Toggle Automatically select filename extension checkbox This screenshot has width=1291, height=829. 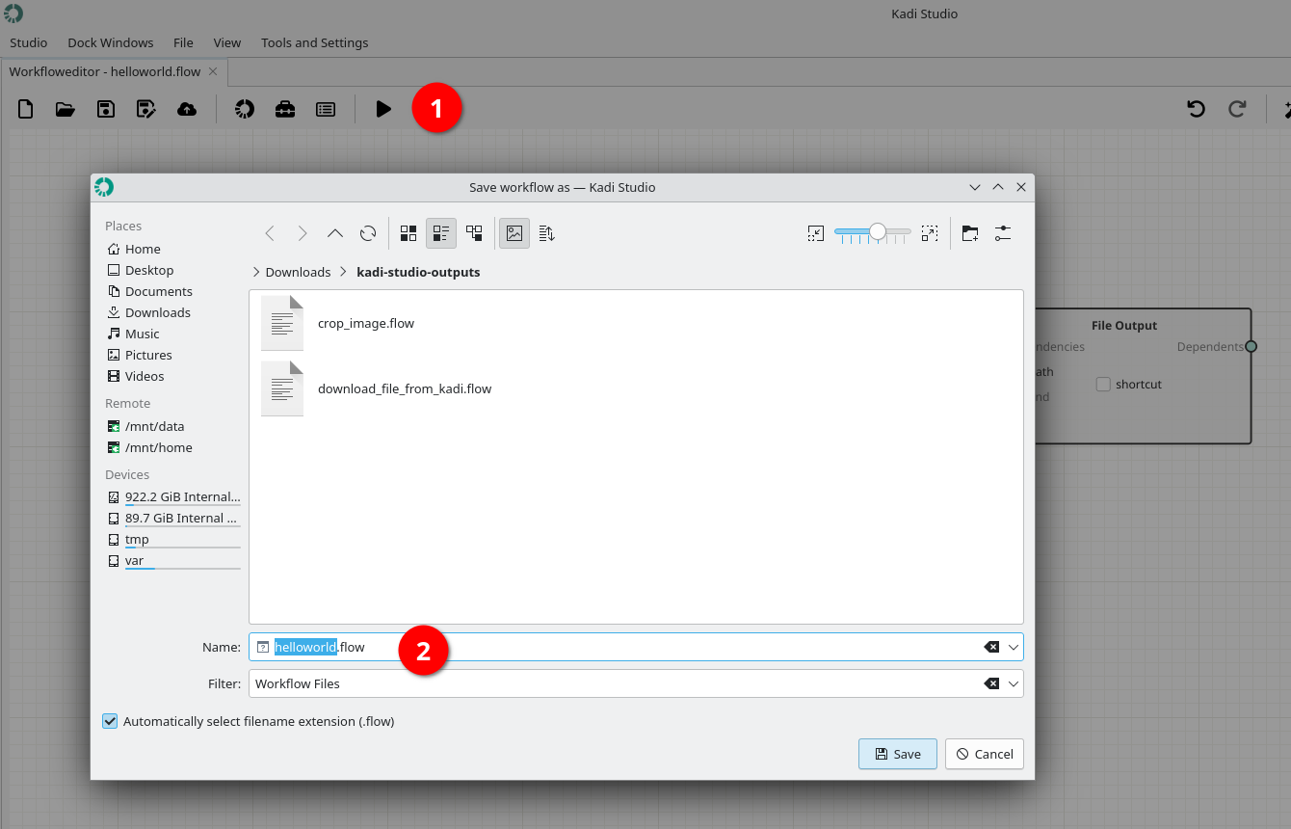pyautogui.click(x=110, y=721)
